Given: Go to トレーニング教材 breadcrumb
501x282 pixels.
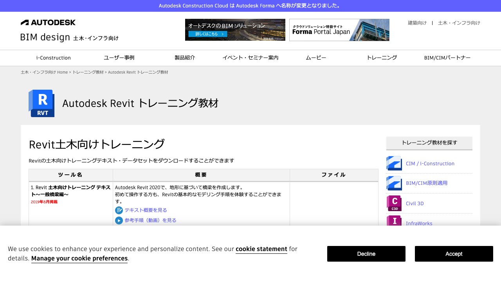Looking at the screenshot, I should 88,72.
